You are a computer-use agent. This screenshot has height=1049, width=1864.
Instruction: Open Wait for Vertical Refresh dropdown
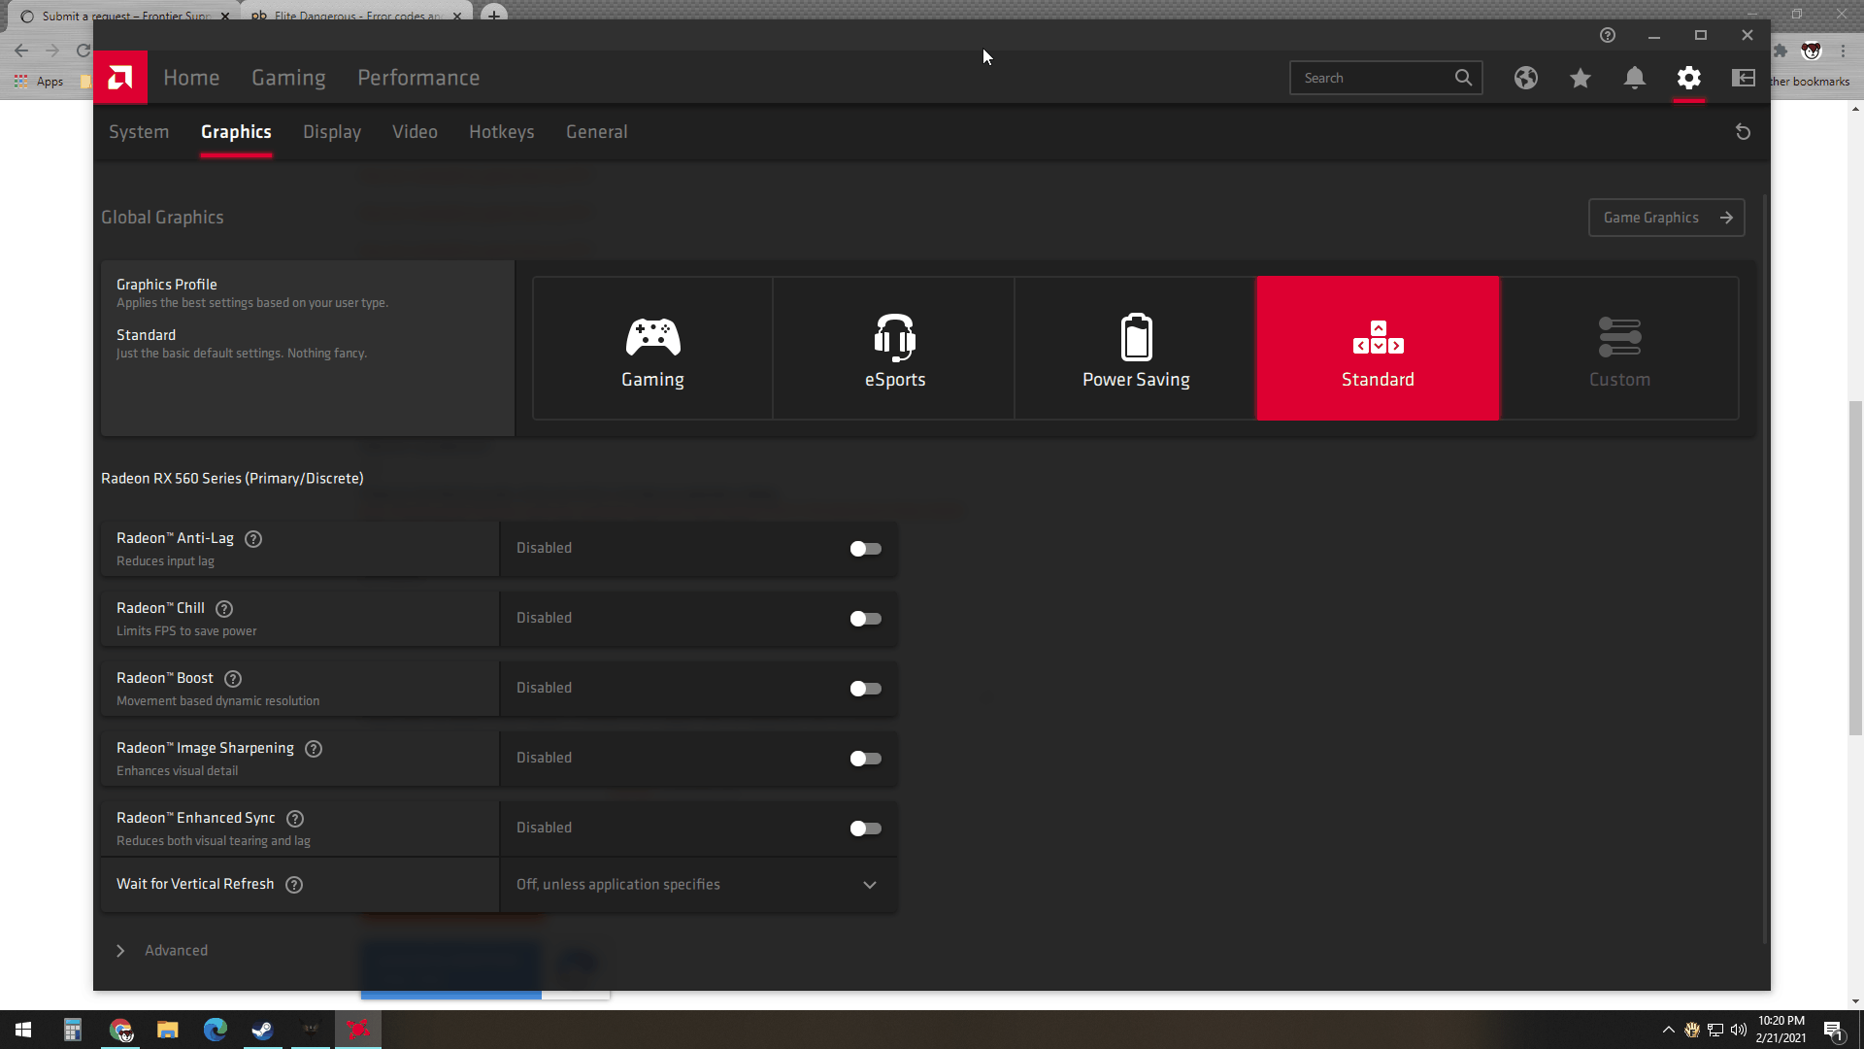coord(698,885)
